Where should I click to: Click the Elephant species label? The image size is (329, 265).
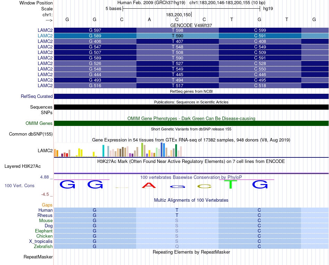coord(44,231)
